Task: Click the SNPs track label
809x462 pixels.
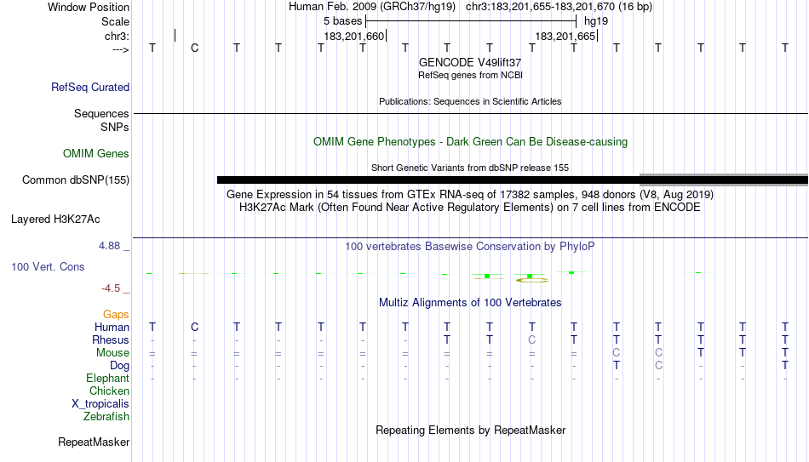Action: [x=115, y=127]
